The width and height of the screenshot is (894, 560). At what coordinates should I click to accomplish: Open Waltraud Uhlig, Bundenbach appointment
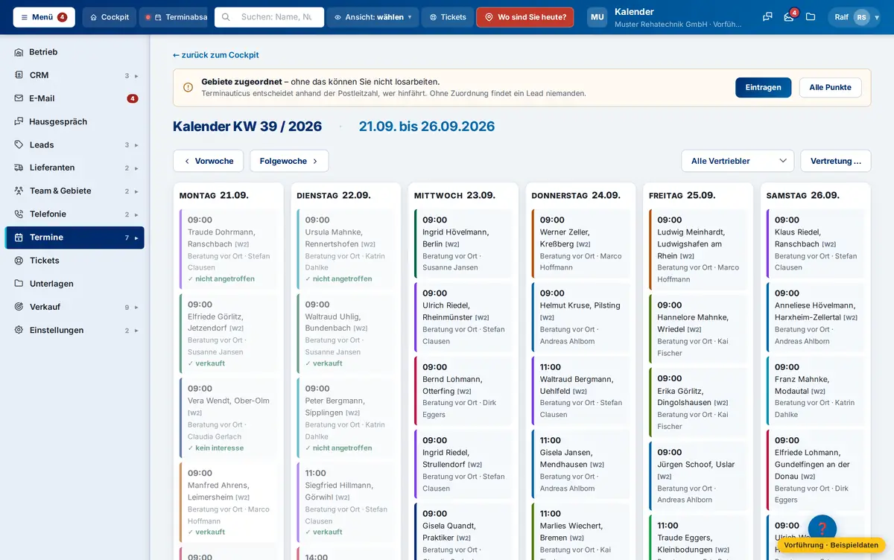(345, 334)
